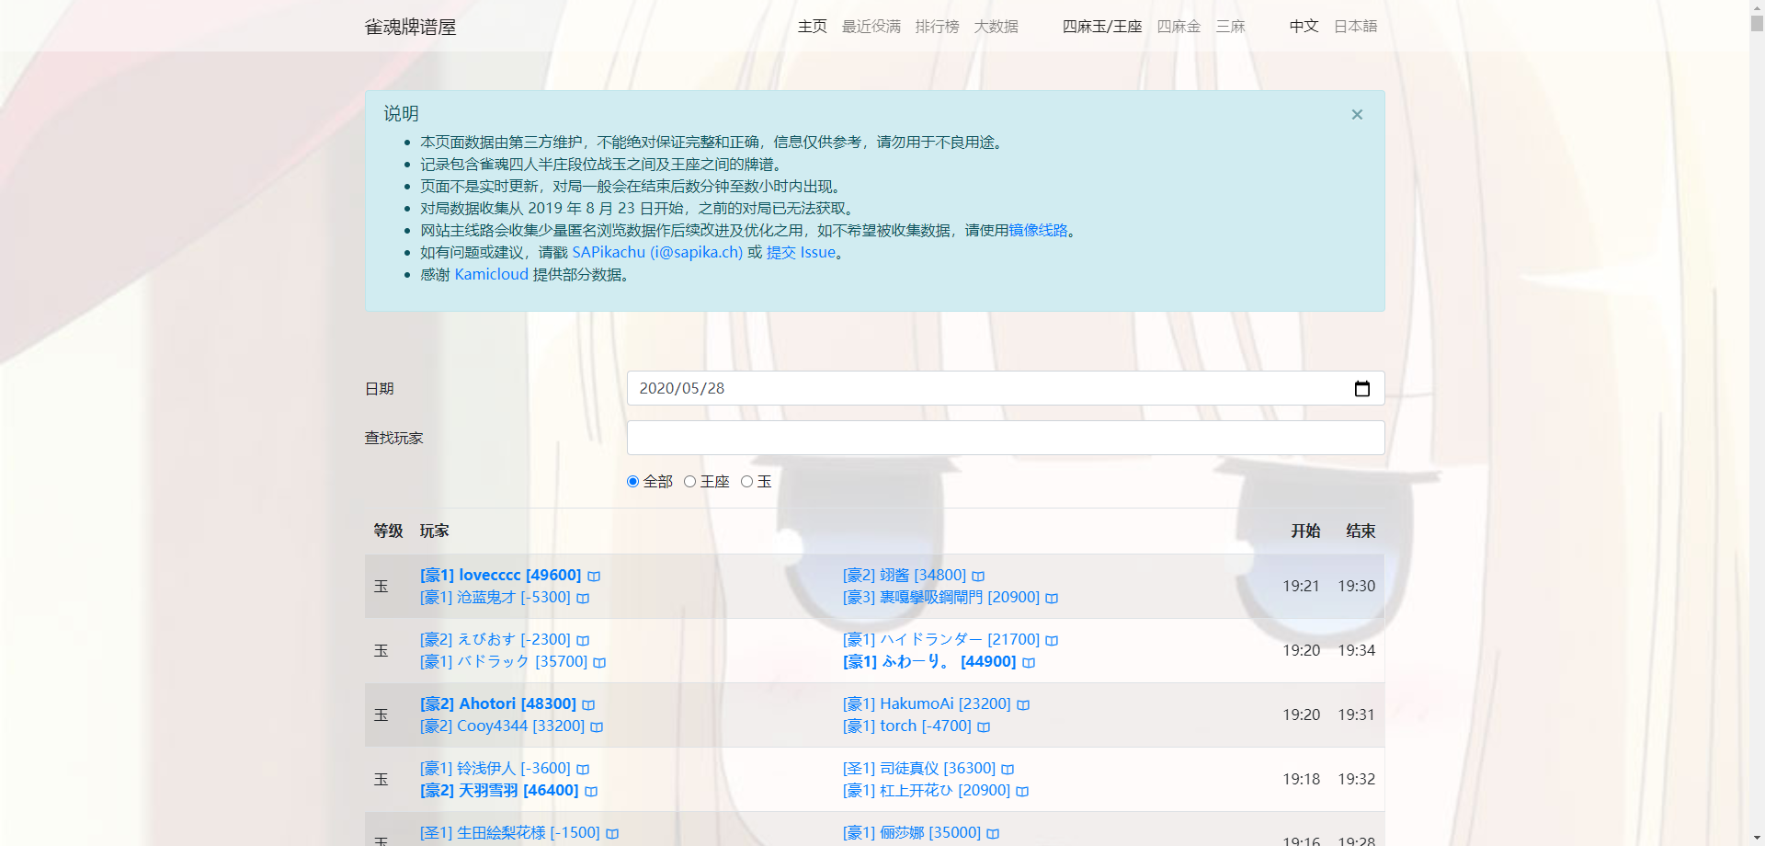The width and height of the screenshot is (1765, 846).
Task: Open player loveccc [49600] profile
Action: 501,576
